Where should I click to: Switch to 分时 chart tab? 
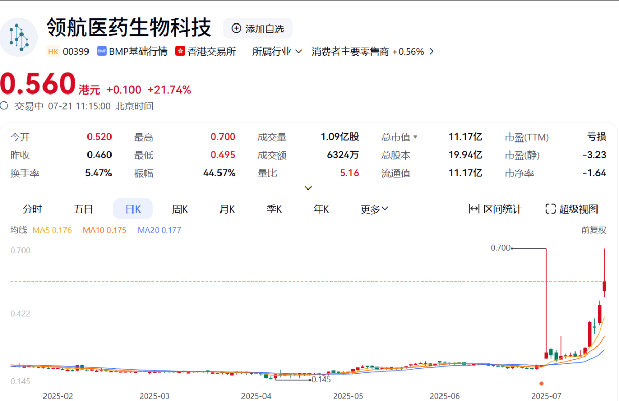click(32, 209)
